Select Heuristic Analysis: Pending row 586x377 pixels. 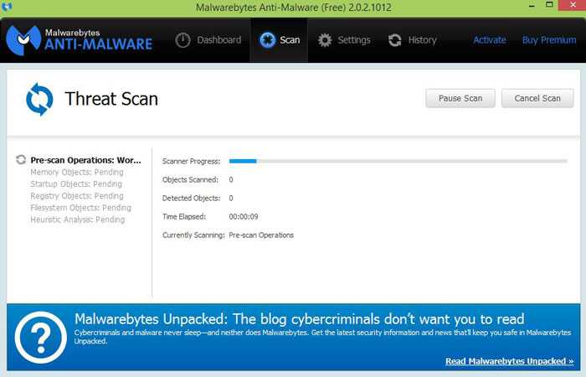pyautogui.click(x=77, y=219)
